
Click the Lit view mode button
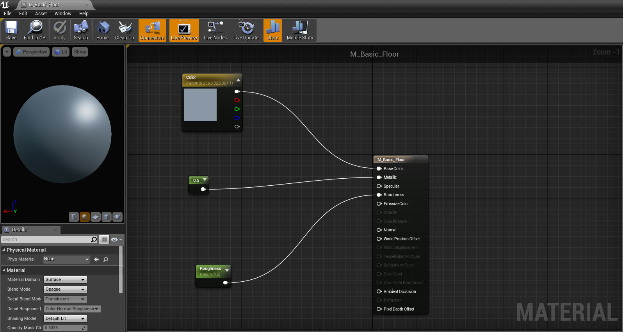[61, 52]
